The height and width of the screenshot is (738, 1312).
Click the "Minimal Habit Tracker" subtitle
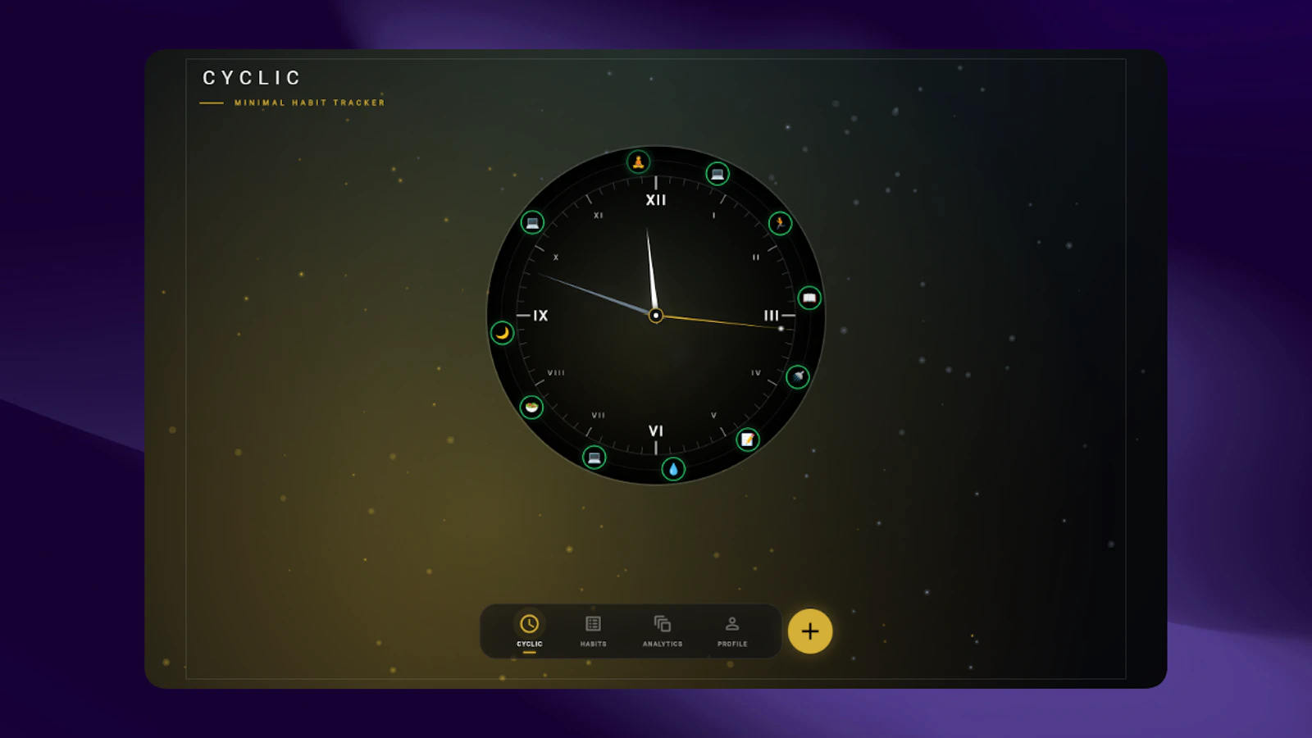pyautogui.click(x=309, y=102)
